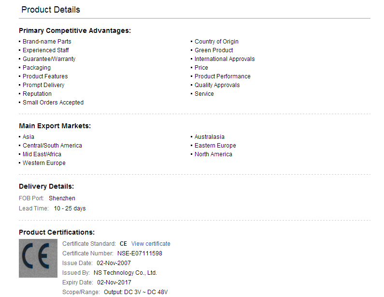Click Asia in Main Export Markets
The height and width of the screenshot is (297, 384).
click(28, 136)
